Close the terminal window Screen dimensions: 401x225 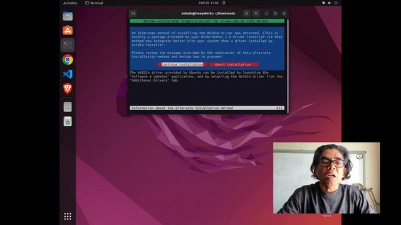[284, 13]
